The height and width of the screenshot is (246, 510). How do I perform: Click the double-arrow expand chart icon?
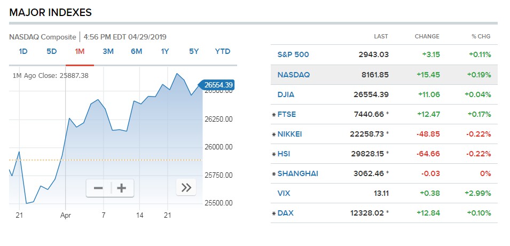(186, 187)
